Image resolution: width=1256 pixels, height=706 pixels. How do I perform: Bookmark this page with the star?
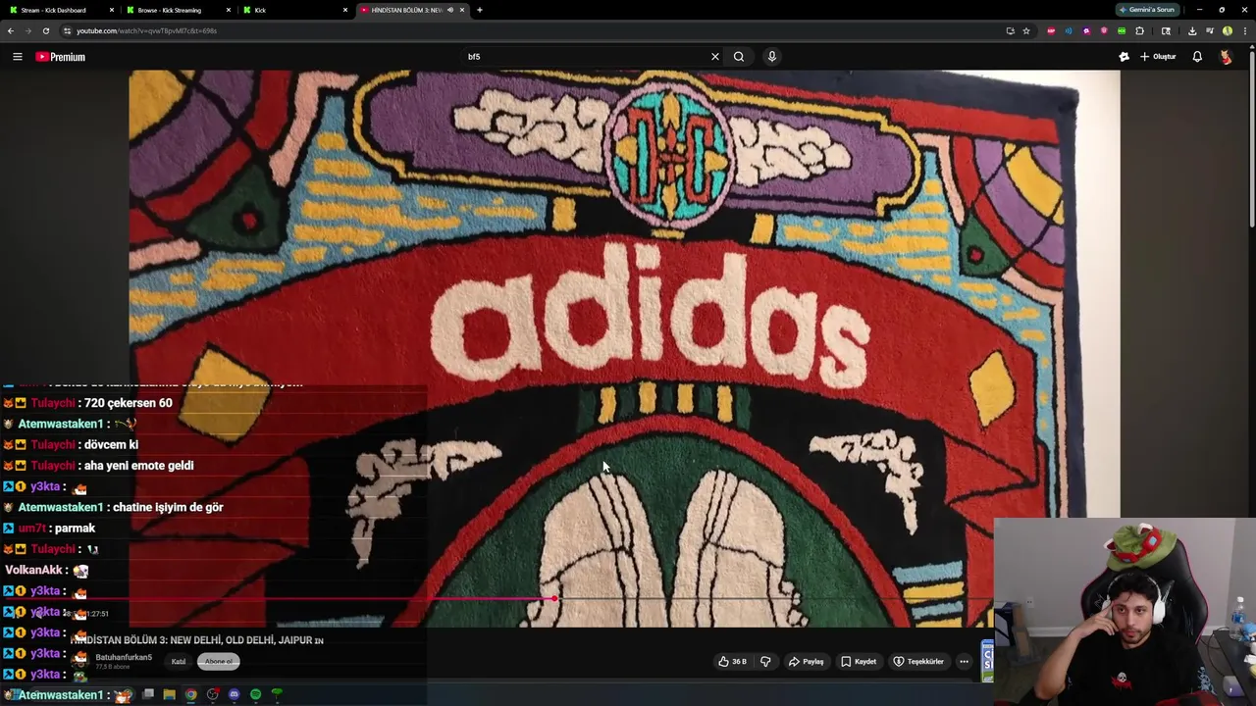[x=1026, y=30]
